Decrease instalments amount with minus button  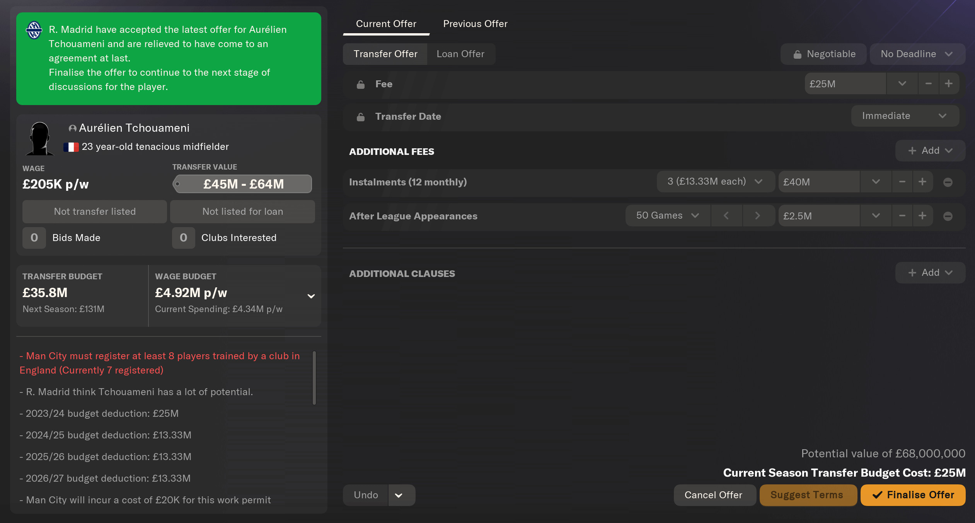click(902, 182)
